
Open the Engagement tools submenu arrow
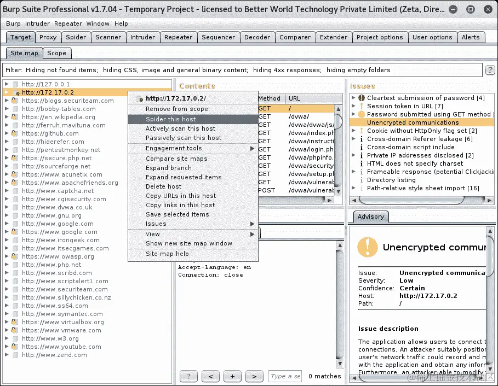click(x=252, y=148)
